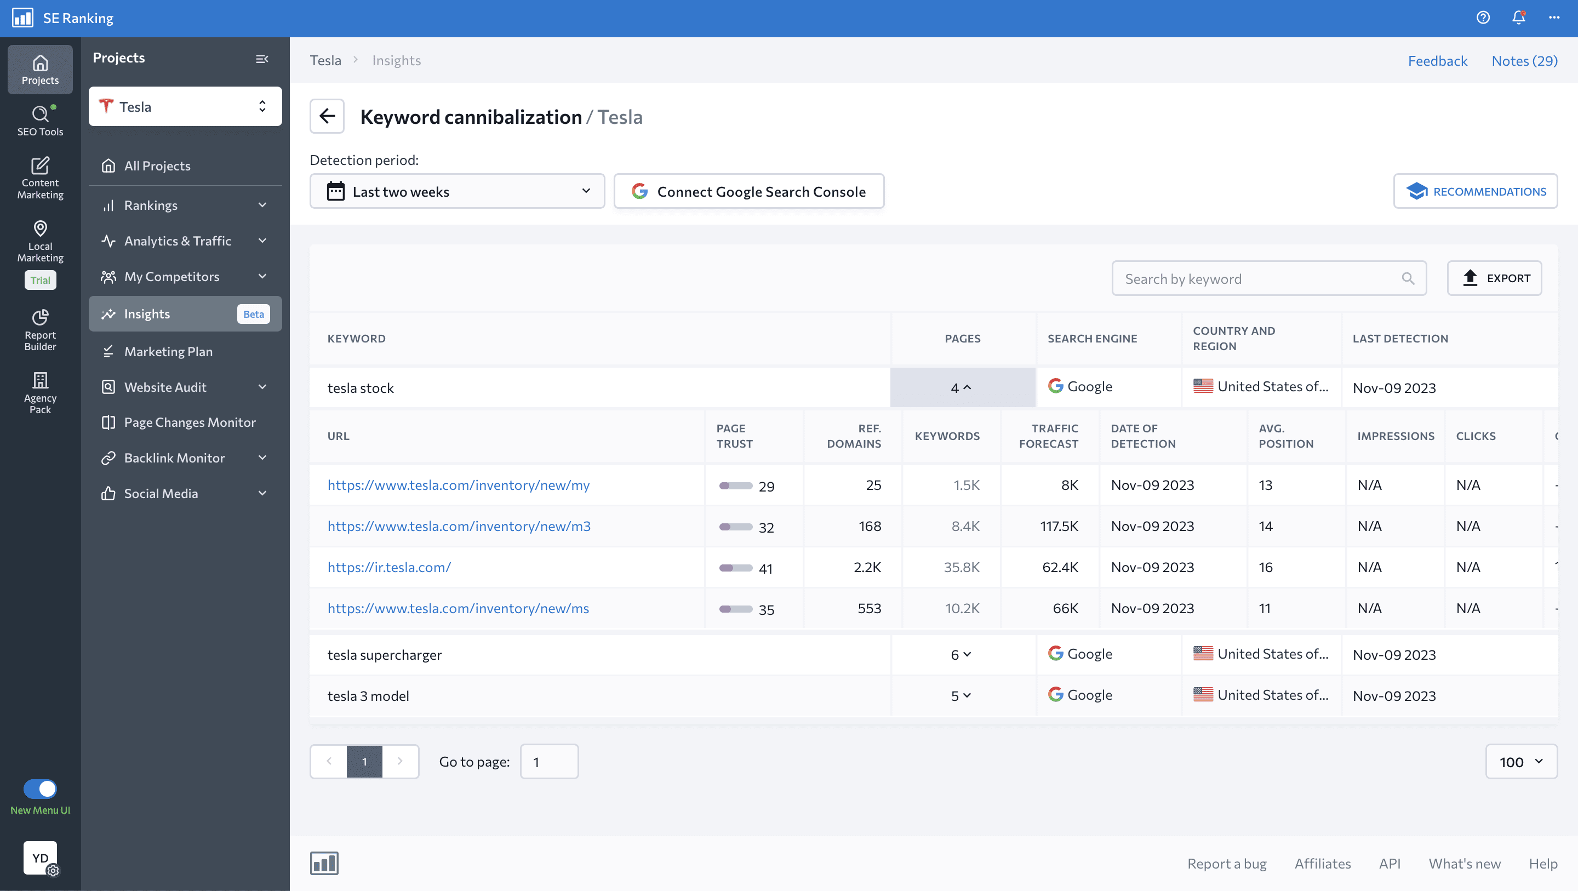Open What's new footer link
This screenshot has width=1578, height=891.
pyautogui.click(x=1465, y=864)
